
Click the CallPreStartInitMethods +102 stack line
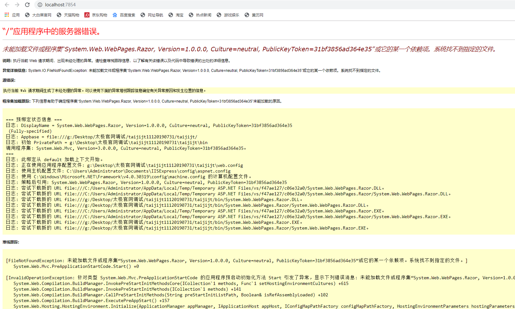coord(171,295)
